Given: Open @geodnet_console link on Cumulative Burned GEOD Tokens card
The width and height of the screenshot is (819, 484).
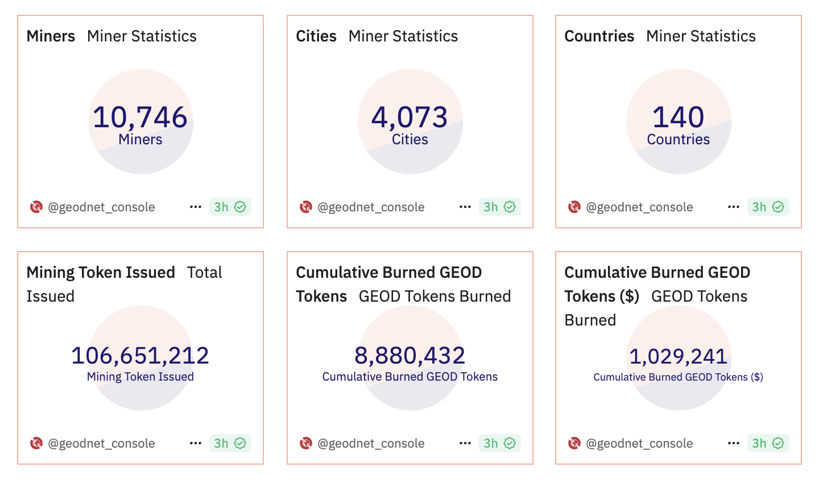Looking at the screenshot, I should 371,443.
